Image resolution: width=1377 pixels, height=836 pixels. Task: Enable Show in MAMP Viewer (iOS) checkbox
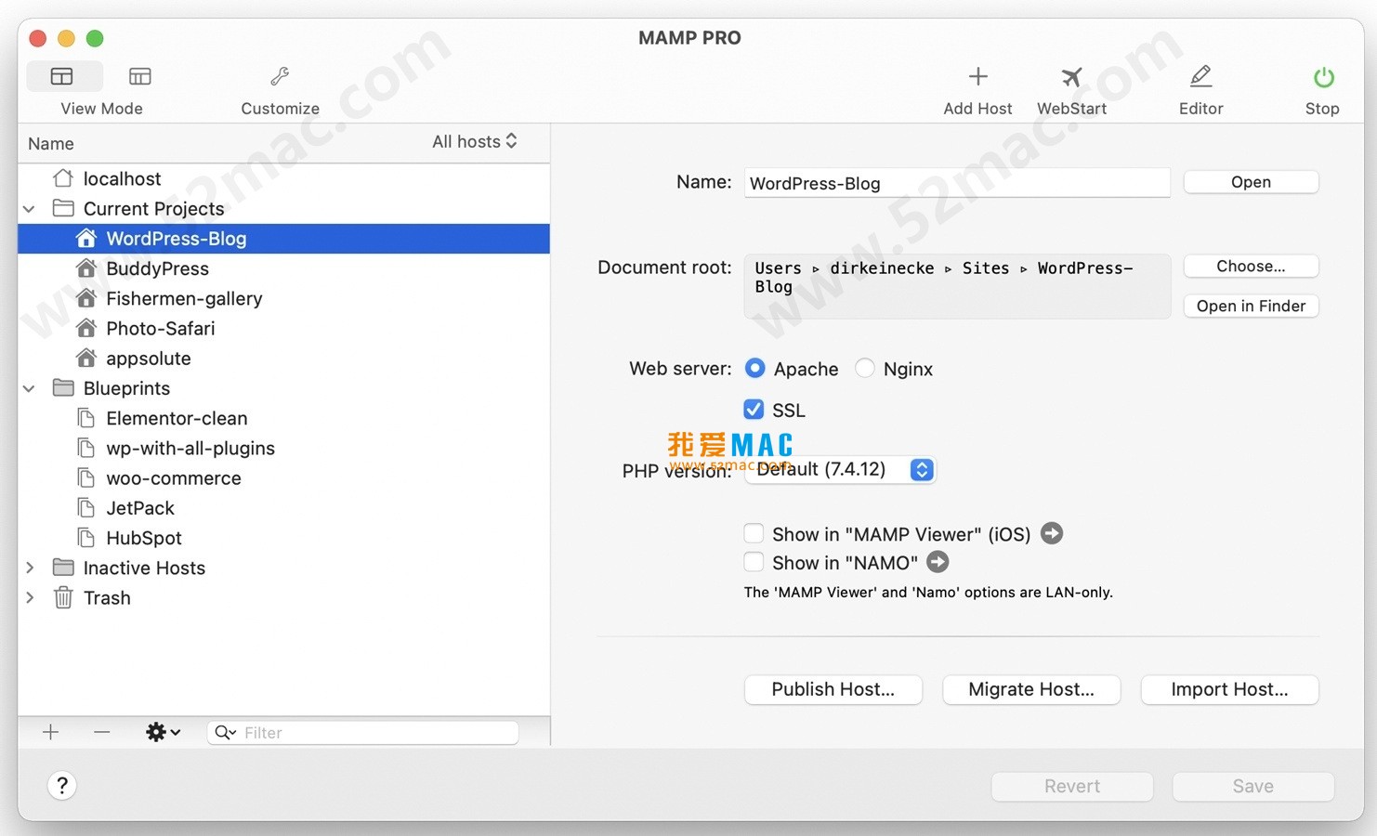[x=754, y=533]
